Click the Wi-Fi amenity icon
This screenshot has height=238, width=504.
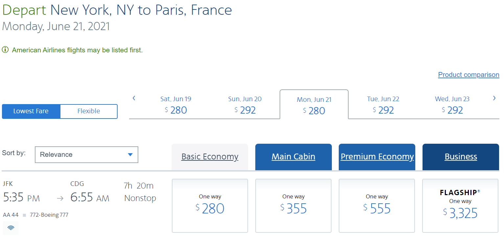(11, 228)
